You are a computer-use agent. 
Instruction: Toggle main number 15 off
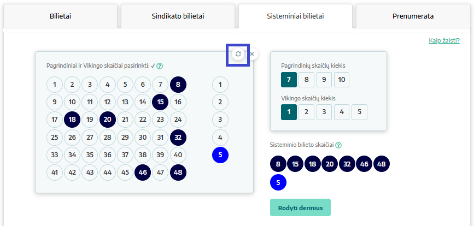click(160, 102)
